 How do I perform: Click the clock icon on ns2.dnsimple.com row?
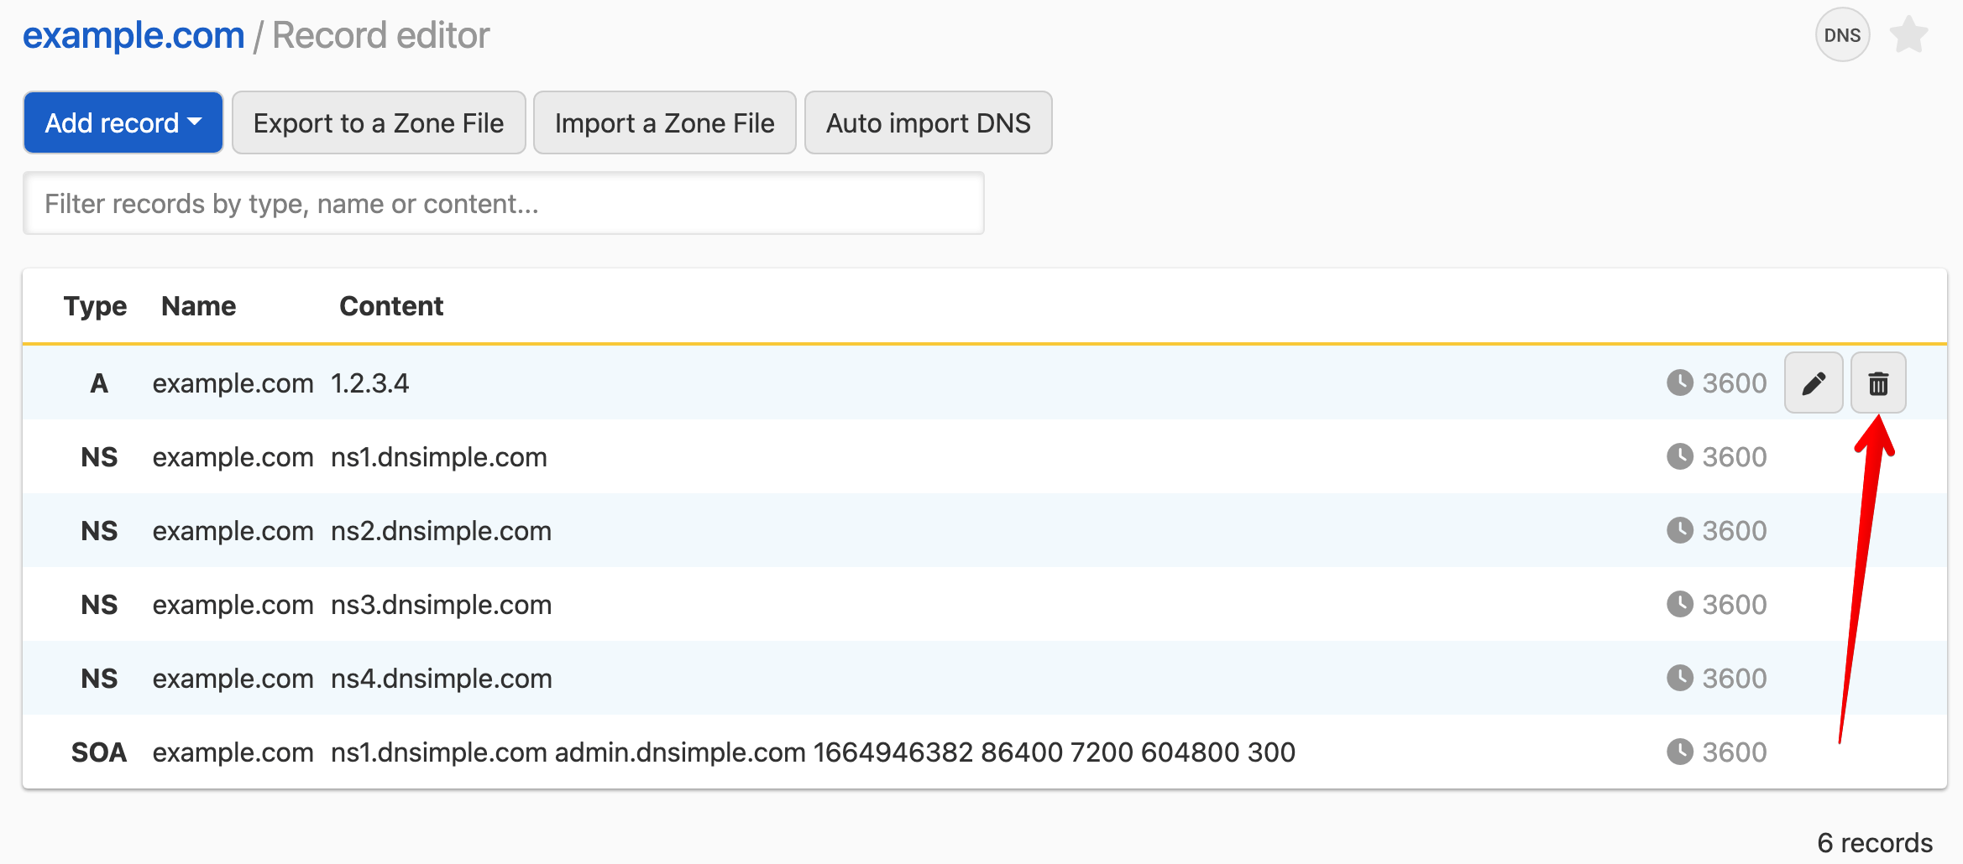pos(1679,531)
